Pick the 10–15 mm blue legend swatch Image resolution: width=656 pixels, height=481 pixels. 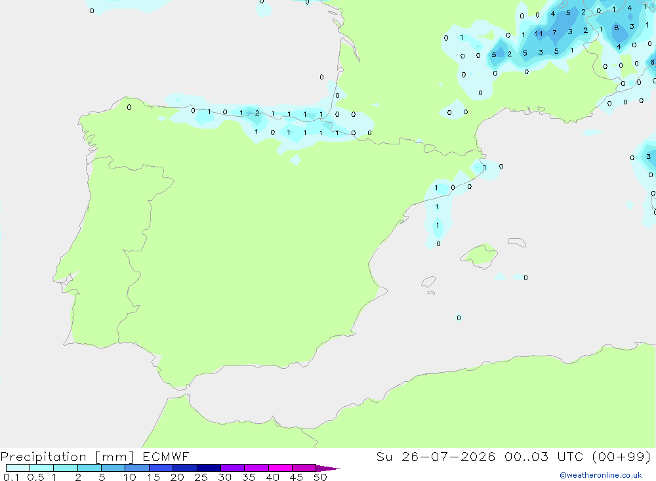(x=137, y=468)
